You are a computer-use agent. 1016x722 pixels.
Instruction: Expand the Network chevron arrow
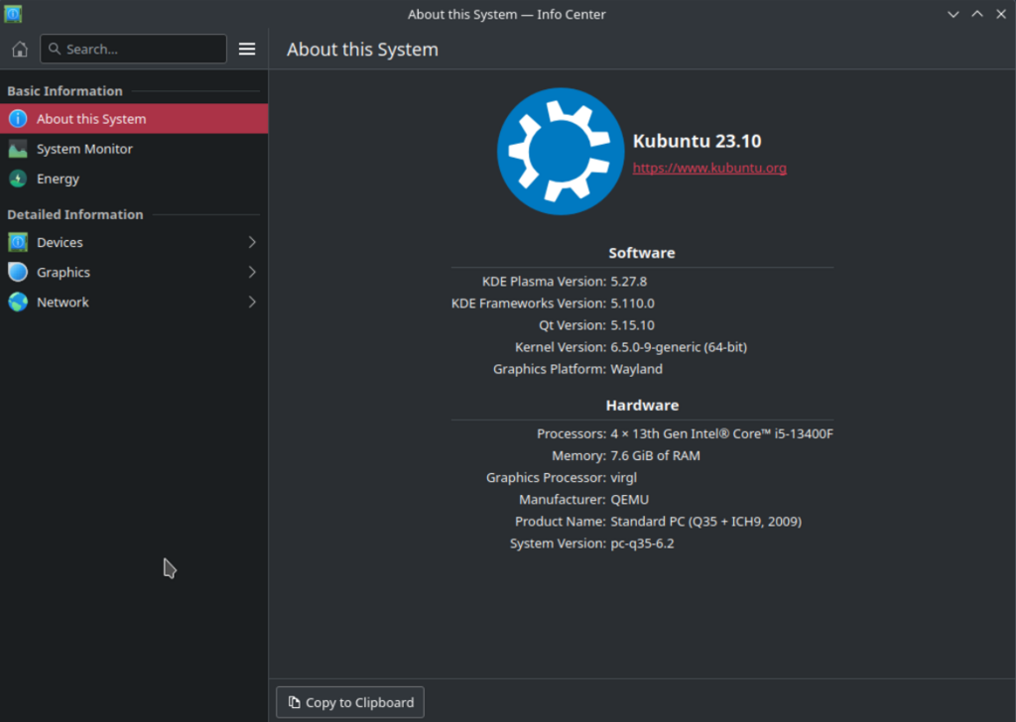coord(252,301)
